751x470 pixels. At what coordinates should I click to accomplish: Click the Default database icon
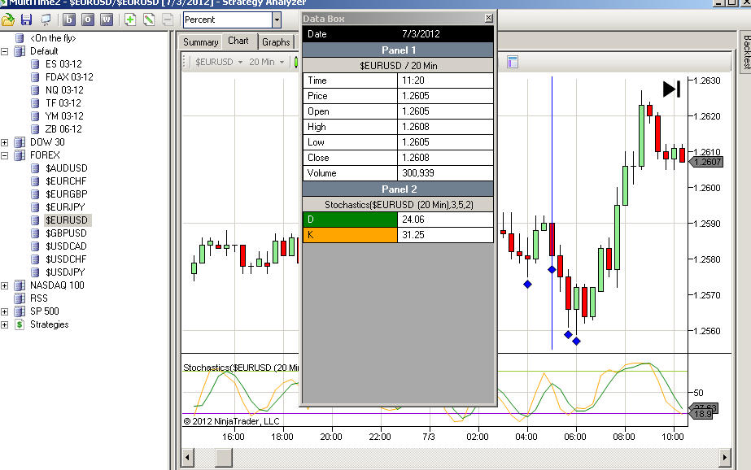coord(20,51)
